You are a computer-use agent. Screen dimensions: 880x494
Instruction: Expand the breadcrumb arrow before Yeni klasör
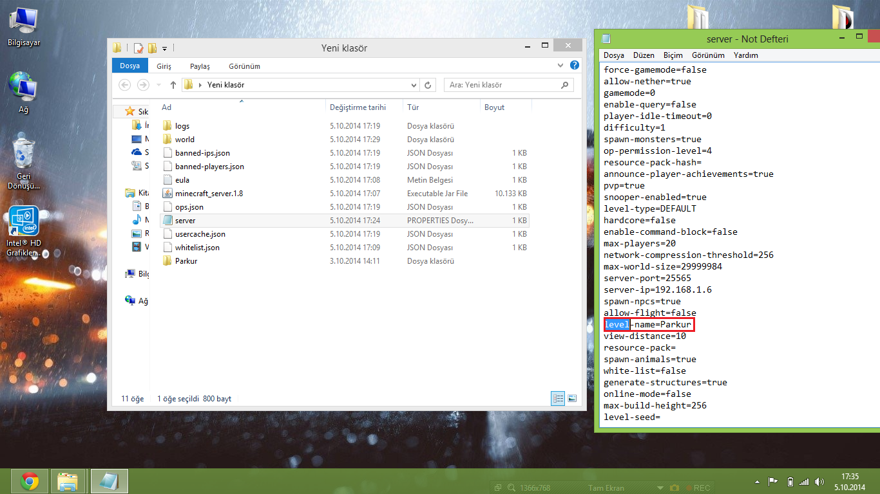click(x=200, y=85)
